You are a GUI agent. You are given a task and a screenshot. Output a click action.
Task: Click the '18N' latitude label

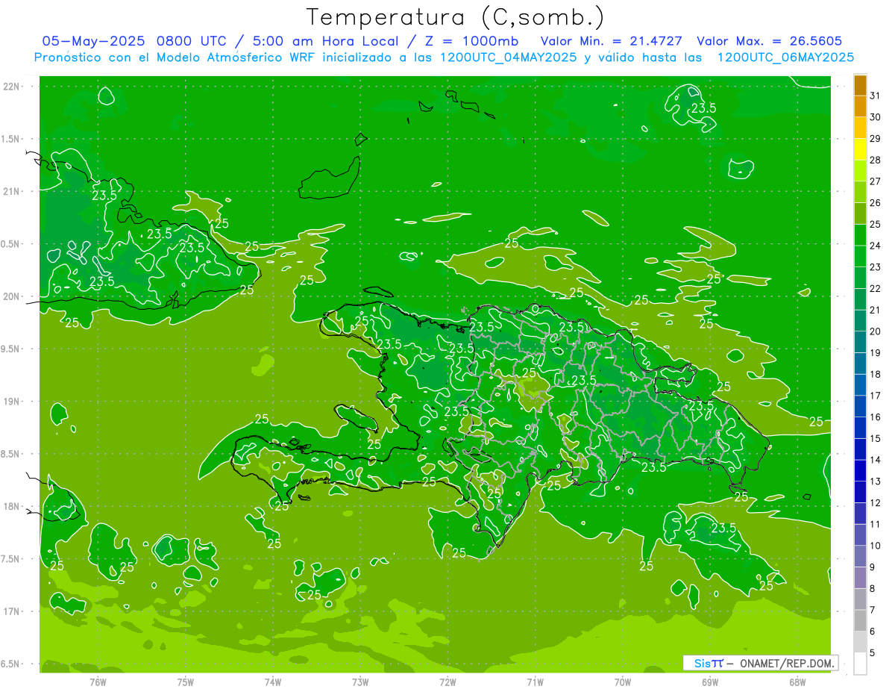(x=12, y=507)
